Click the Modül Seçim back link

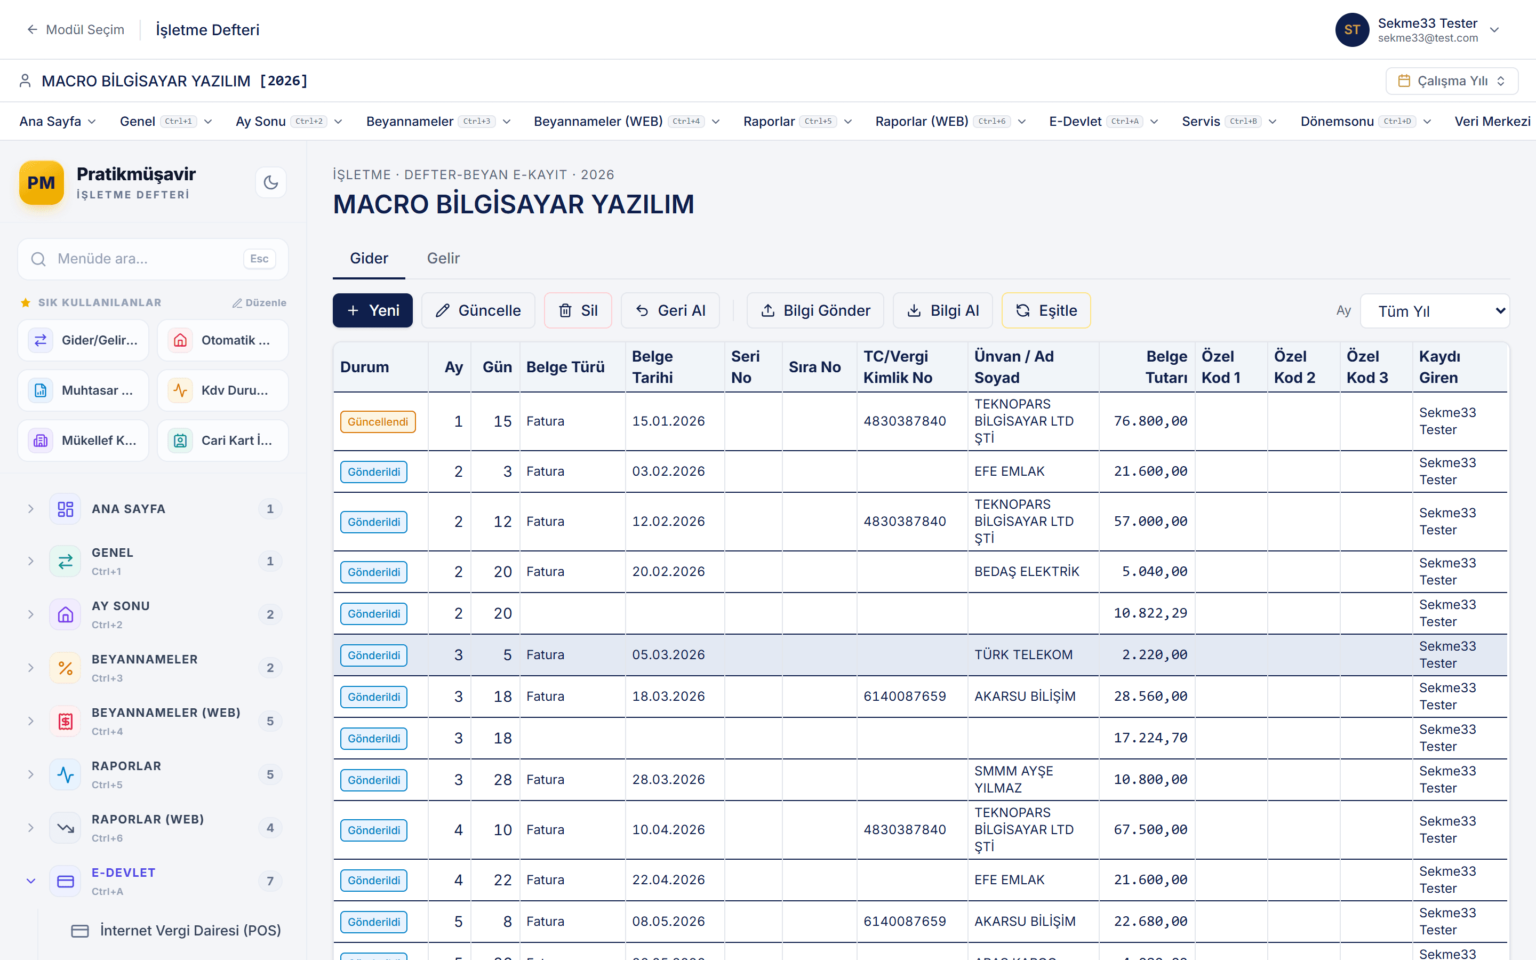(x=75, y=30)
